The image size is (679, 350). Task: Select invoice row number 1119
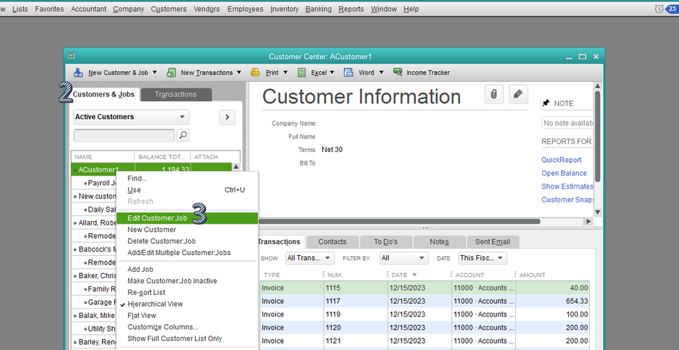(x=425, y=314)
